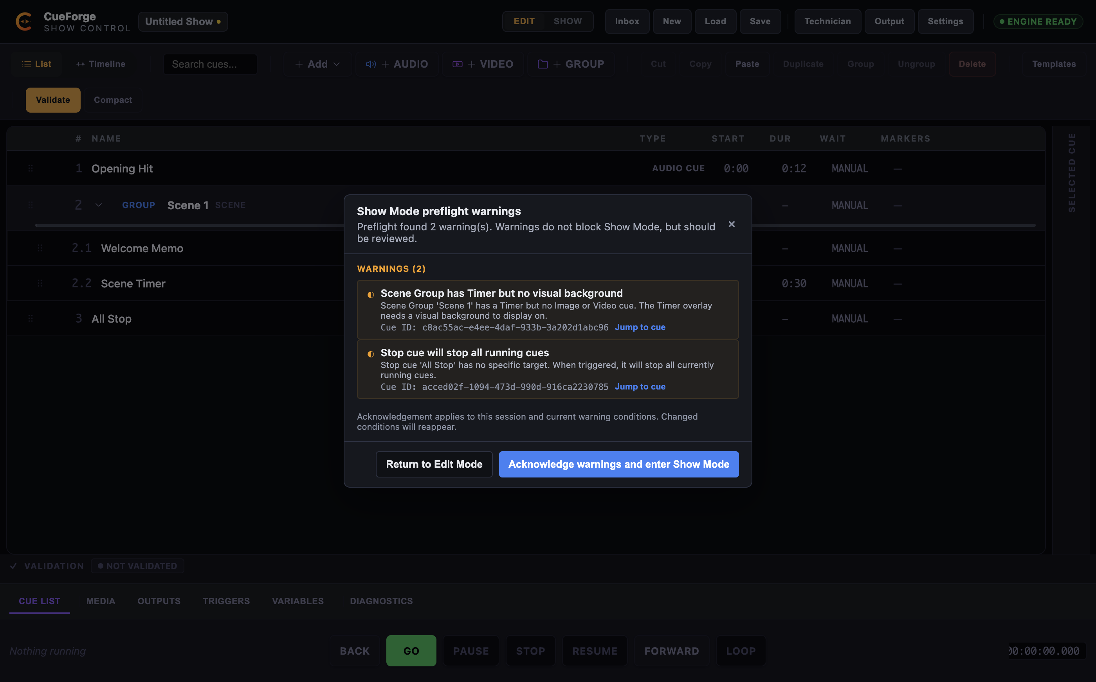Toggle SHOW mode

[568, 21]
